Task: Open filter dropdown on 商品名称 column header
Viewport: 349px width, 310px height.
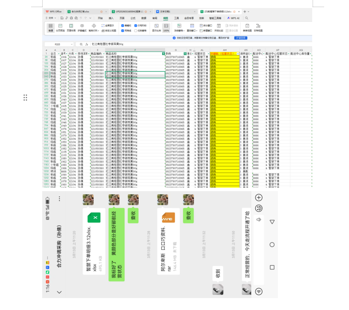Action: (x=163, y=53)
